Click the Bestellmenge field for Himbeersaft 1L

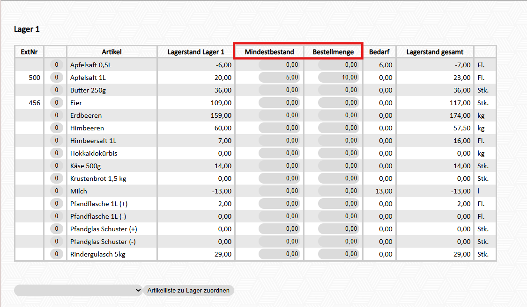pos(338,141)
